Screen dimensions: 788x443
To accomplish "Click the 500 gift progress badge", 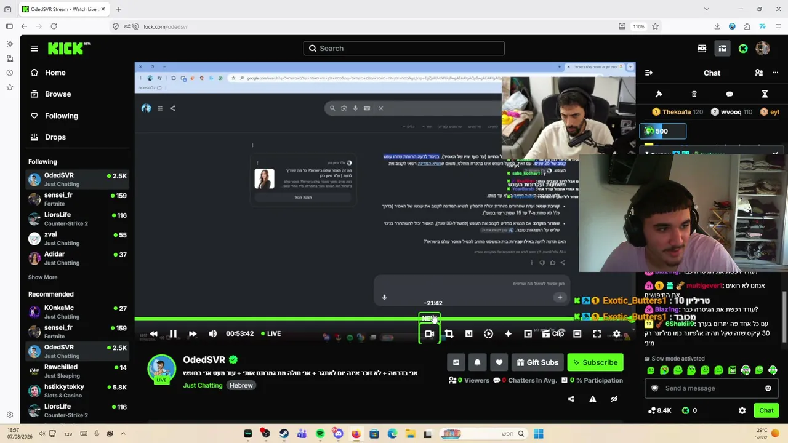I will pos(662,131).
